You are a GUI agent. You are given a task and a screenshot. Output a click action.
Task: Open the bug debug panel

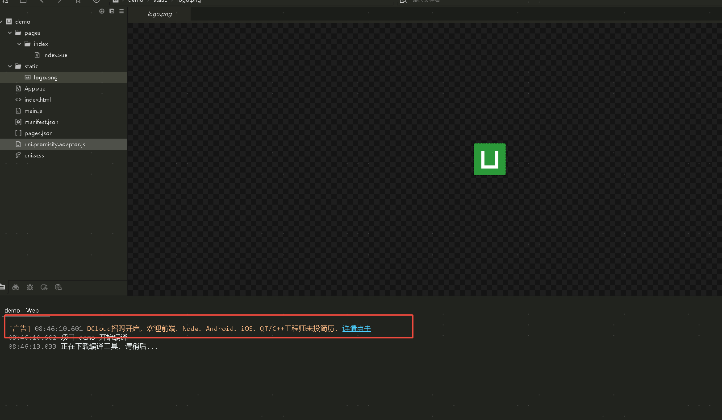tap(30, 287)
